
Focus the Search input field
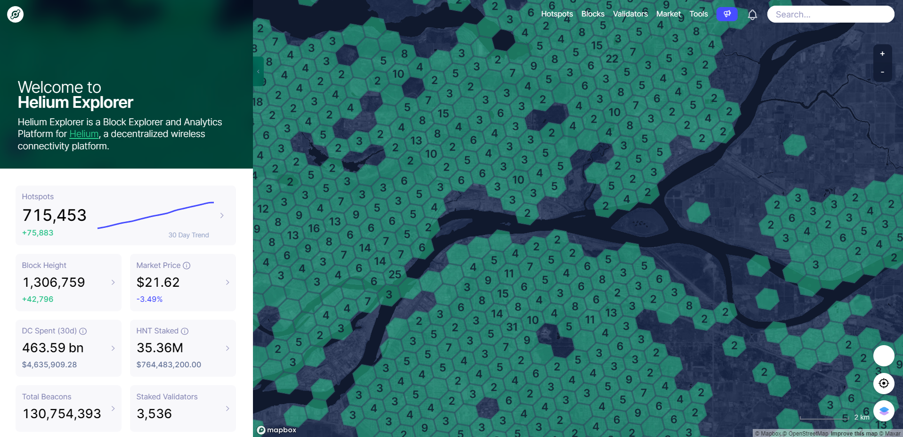830,14
